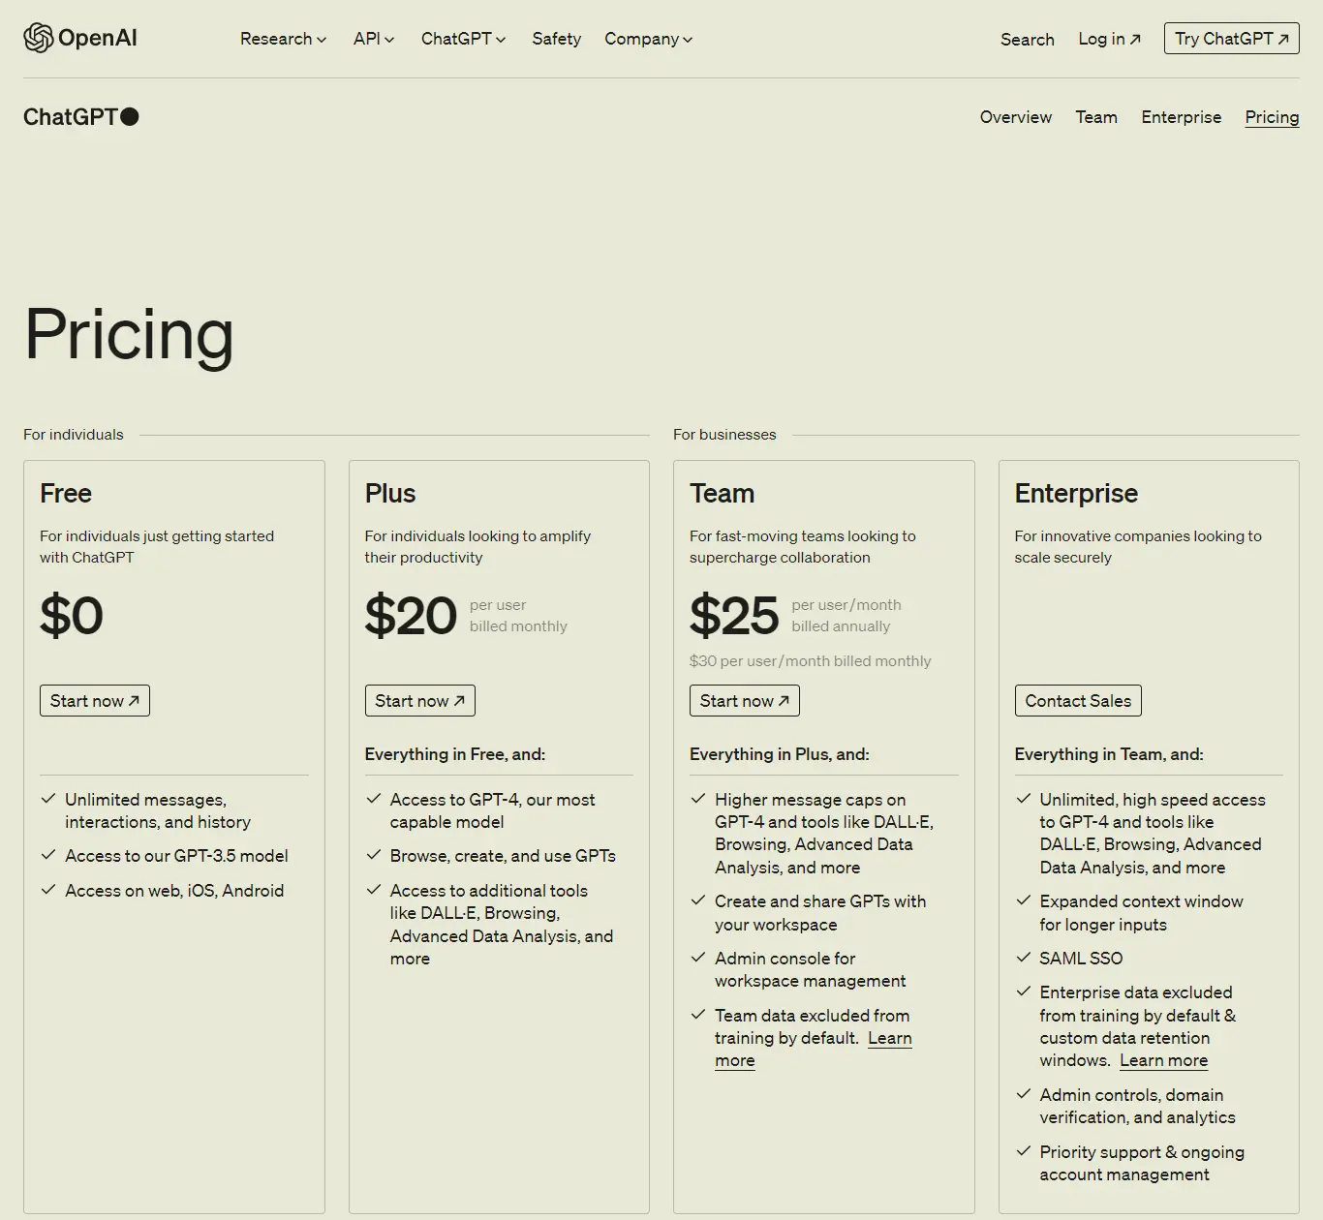Click the OpenAI logo
Viewport: 1323px width, 1220px height.
pos(80,38)
